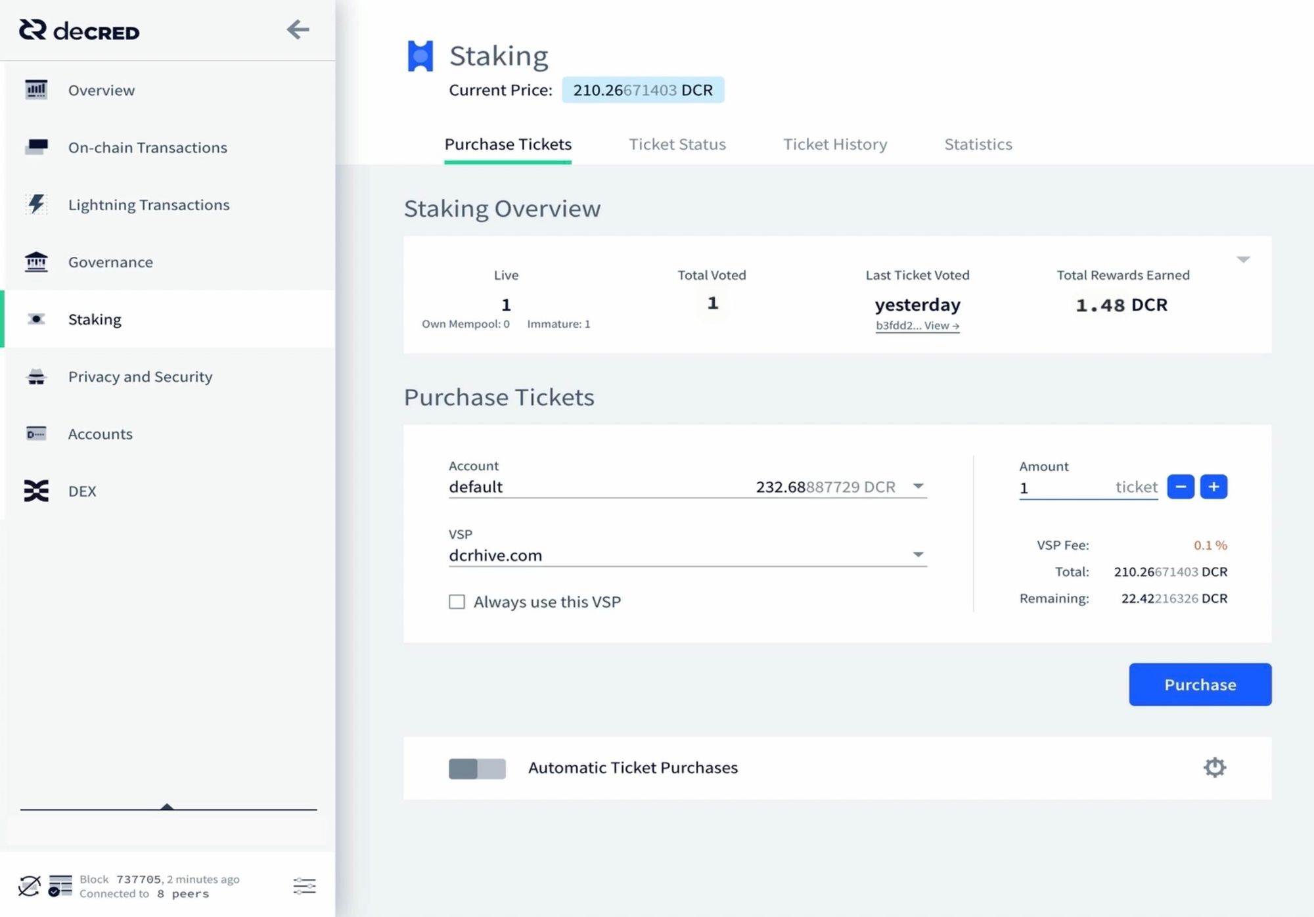Open settings sliders icon in status bar
Image resolution: width=1314 pixels, height=917 pixels.
click(x=304, y=886)
